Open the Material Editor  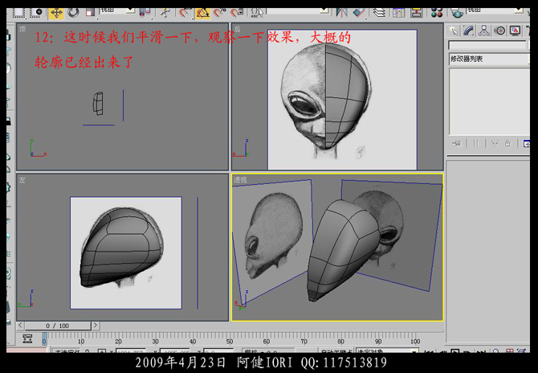pyautogui.click(x=437, y=13)
